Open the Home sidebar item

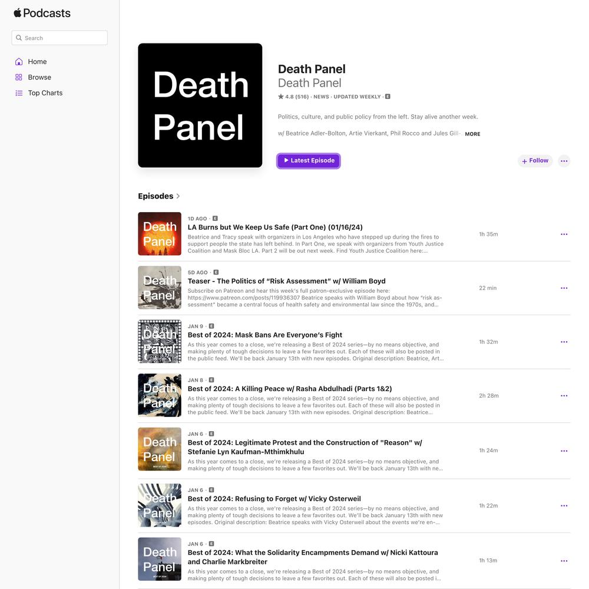(37, 62)
